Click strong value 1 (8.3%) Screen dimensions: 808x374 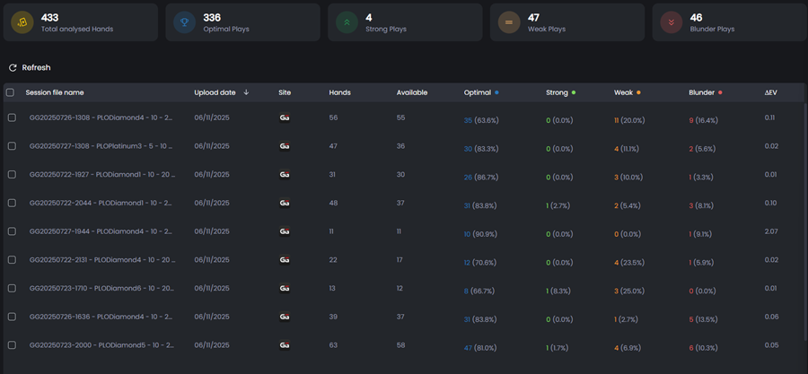[x=558, y=291]
